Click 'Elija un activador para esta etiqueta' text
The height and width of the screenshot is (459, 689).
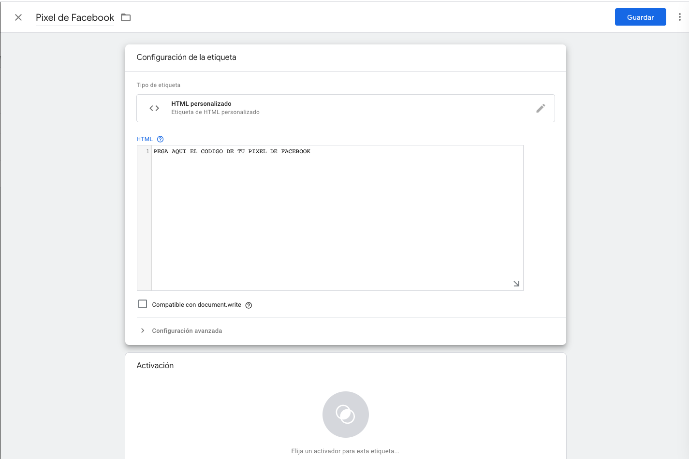[x=345, y=451]
